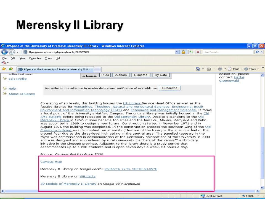Screen dimensions: 265x199
Task: Click the Subscribe button
Action: click(170, 88)
